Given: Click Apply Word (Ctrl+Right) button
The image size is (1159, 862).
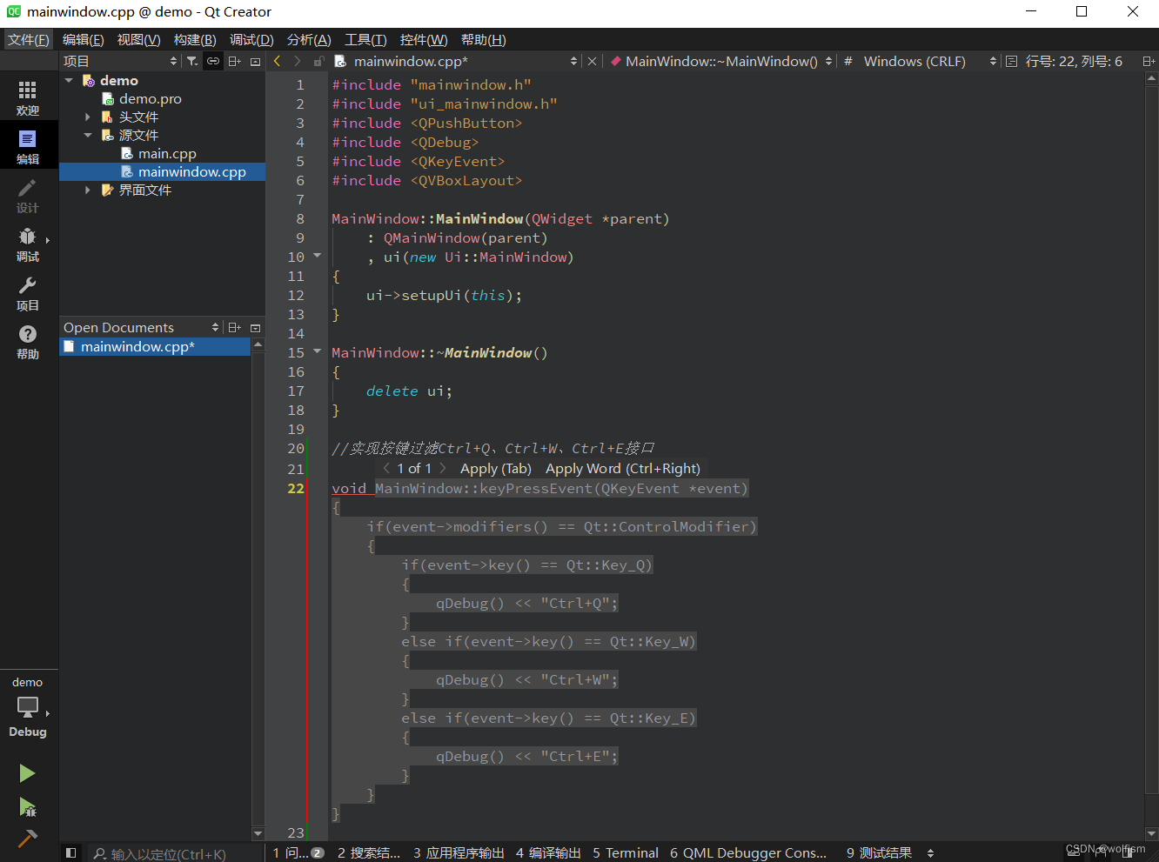Looking at the screenshot, I should click(623, 468).
